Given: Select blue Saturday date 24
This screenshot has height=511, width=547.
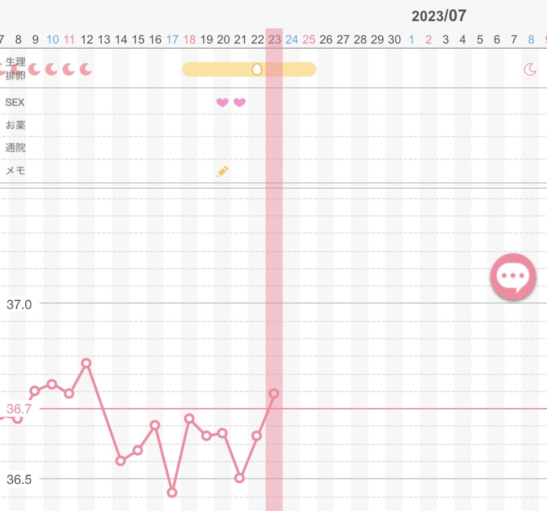Looking at the screenshot, I should 291,40.
